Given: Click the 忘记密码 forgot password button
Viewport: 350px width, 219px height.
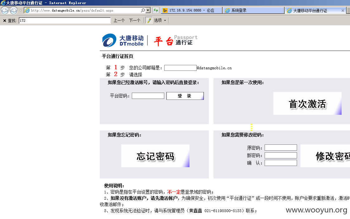Looking at the screenshot, I should [155, 156].
